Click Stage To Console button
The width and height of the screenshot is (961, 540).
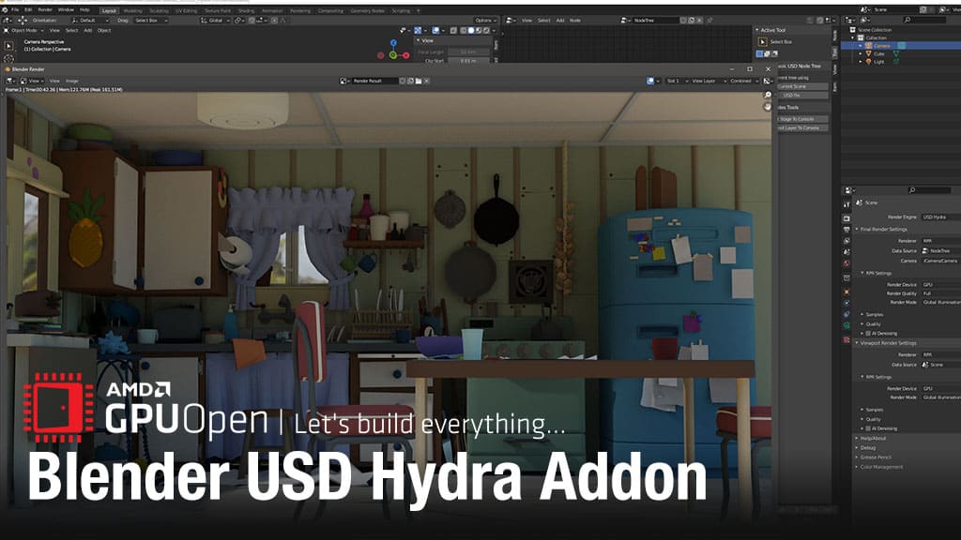pos(802,119)
